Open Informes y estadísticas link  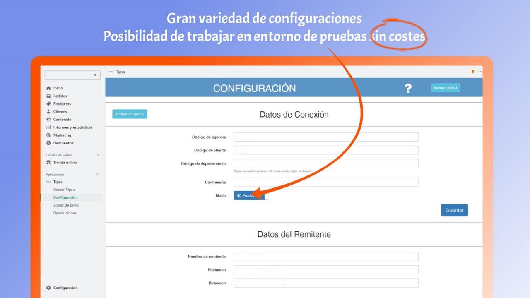point(73,127)
